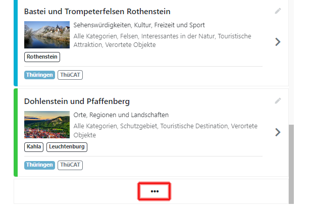Open the Bastei river landscape thumbnail
Viewport: 311px width, 209px height.
coord(47,35)
